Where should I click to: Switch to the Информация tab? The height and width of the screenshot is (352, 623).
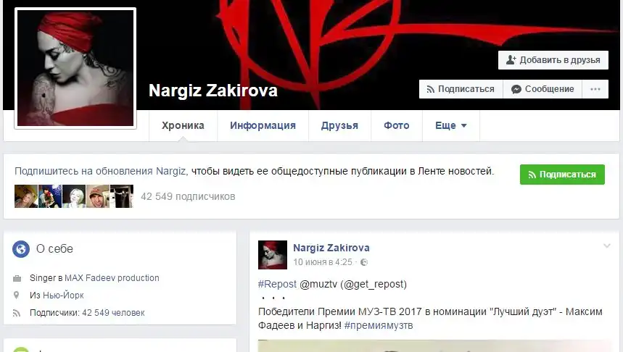click(263, 126)
